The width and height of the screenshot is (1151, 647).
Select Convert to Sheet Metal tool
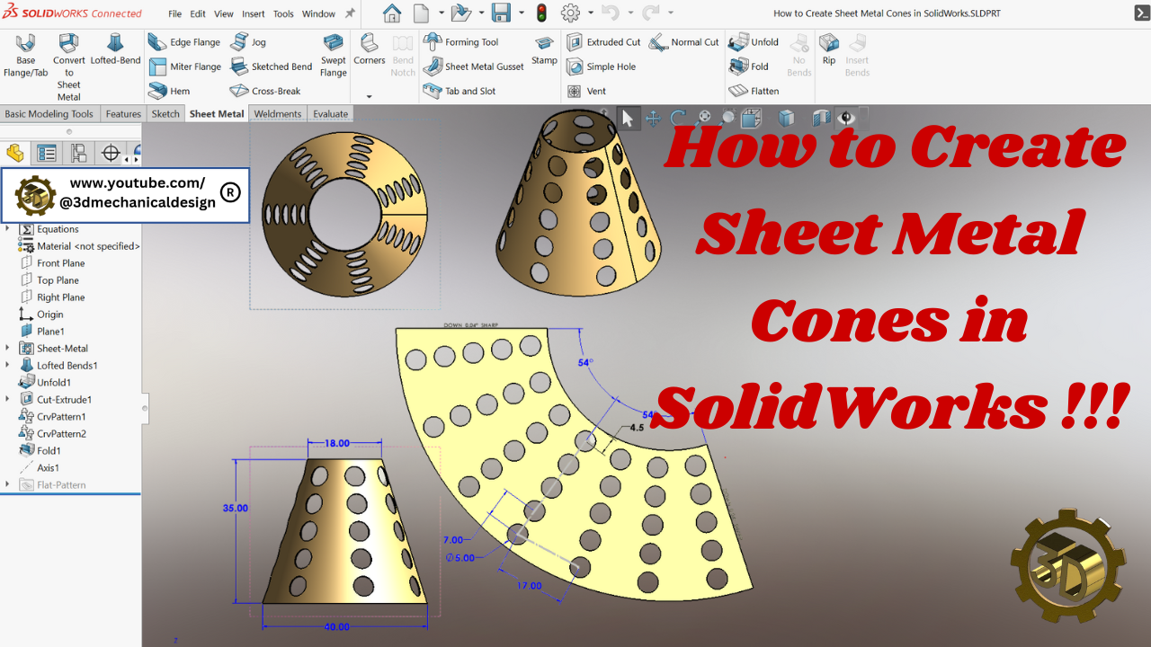(69, 67)
